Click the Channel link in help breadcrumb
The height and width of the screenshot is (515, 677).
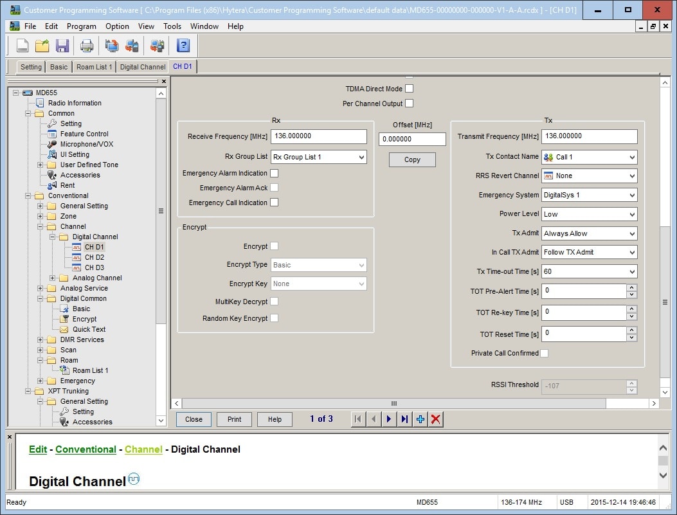tap(143, 449)
